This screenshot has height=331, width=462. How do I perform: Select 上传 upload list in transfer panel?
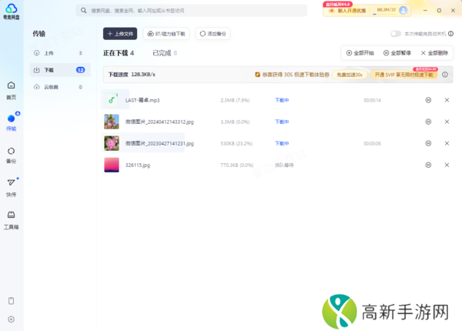60,53
